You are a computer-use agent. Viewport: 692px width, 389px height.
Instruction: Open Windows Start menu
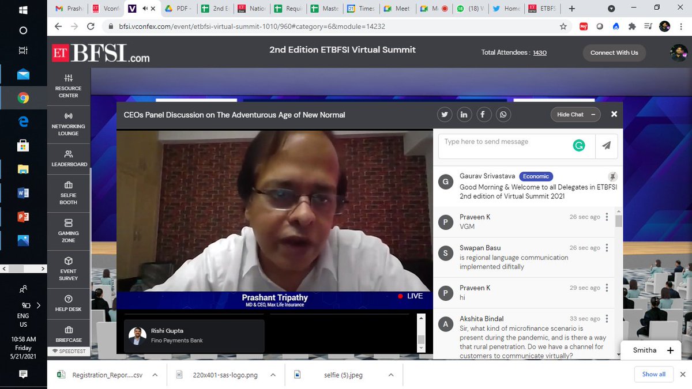(23, 10)
